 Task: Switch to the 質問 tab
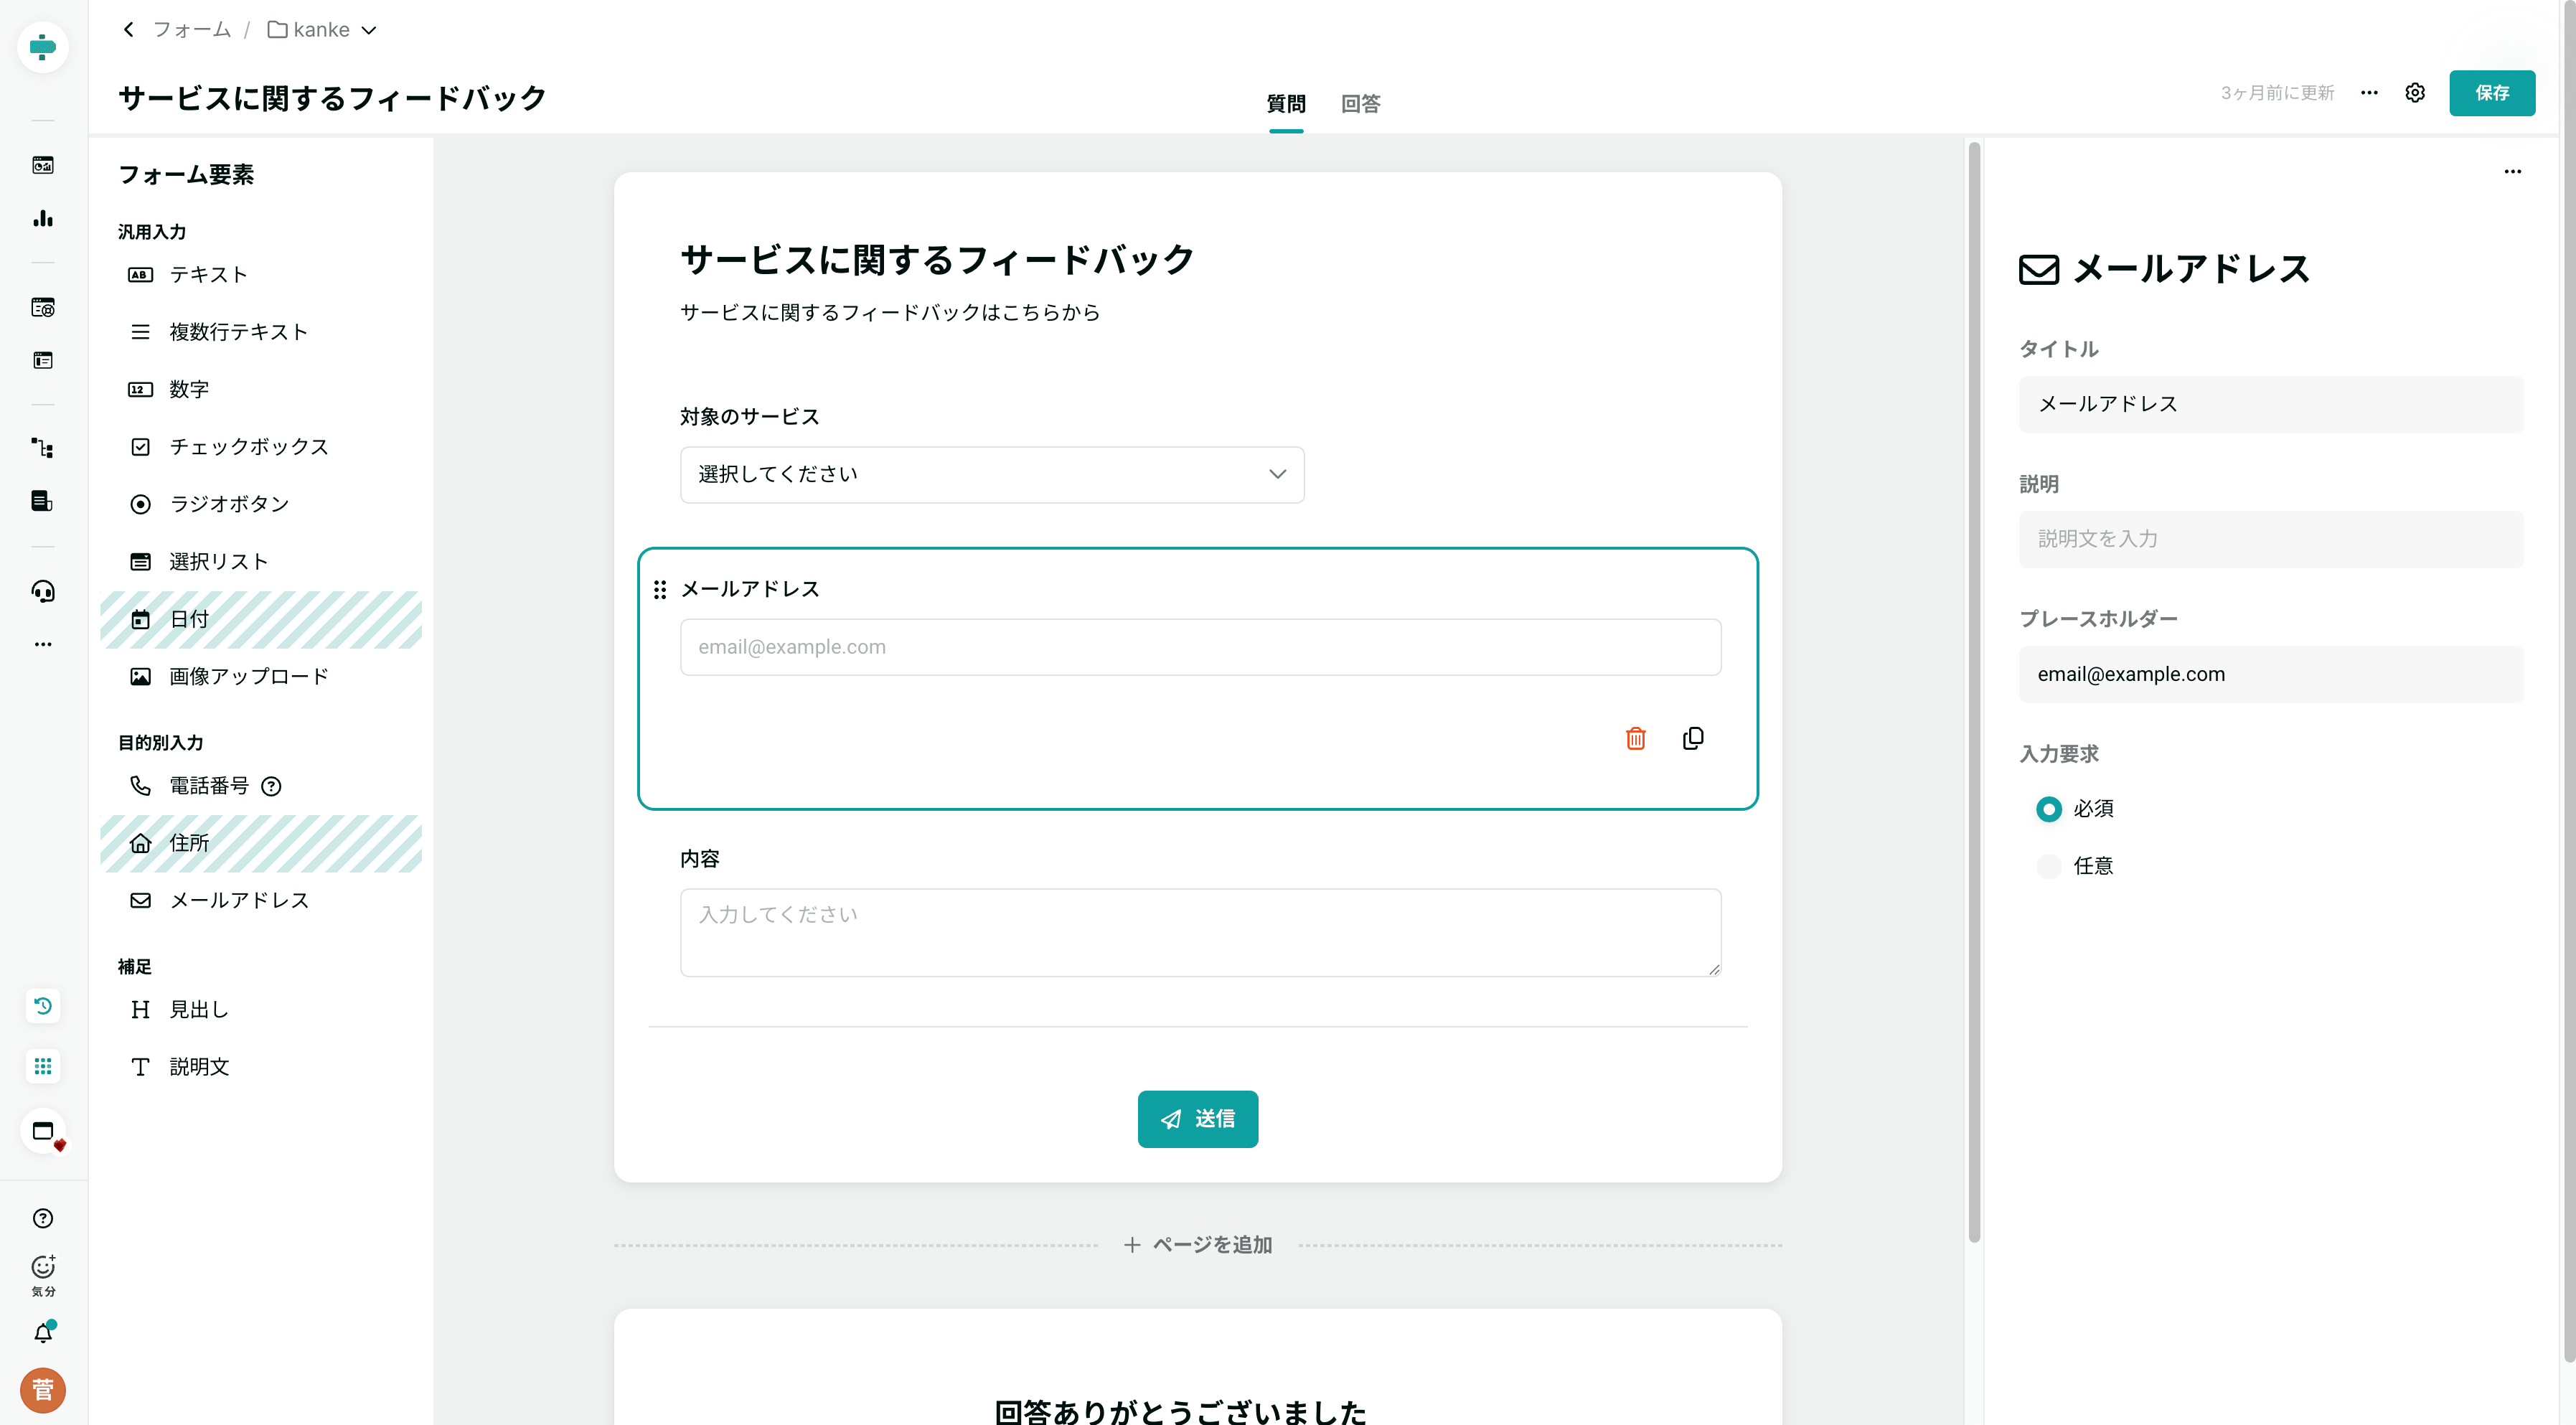click(x=1286, y=104)
